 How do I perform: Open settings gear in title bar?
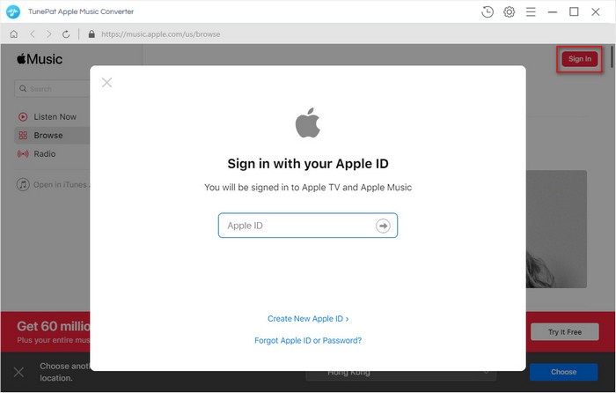(510, 11)
